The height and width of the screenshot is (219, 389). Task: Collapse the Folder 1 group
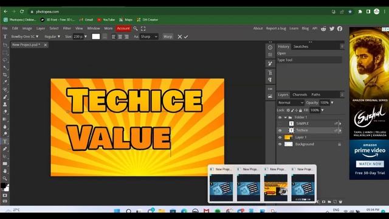pos(285,117)
